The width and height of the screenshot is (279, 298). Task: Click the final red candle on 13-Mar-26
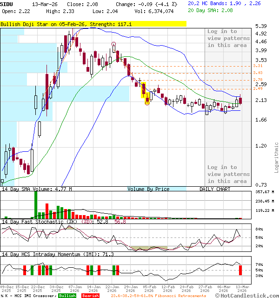pos(240,101)
